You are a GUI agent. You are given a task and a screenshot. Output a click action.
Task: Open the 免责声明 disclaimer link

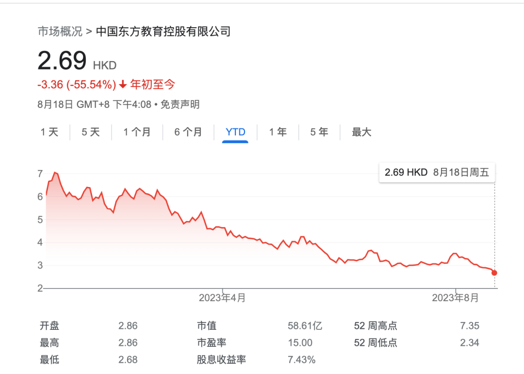point(180,104)
